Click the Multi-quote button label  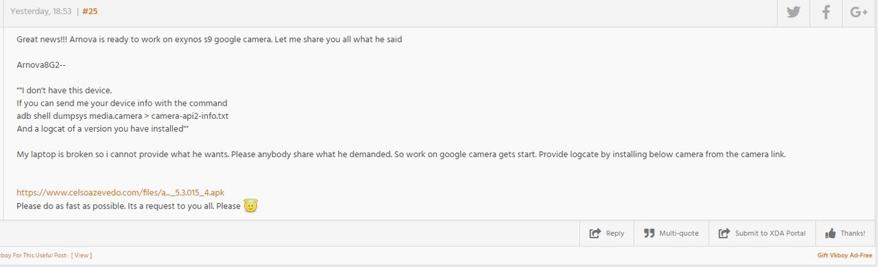679,233
